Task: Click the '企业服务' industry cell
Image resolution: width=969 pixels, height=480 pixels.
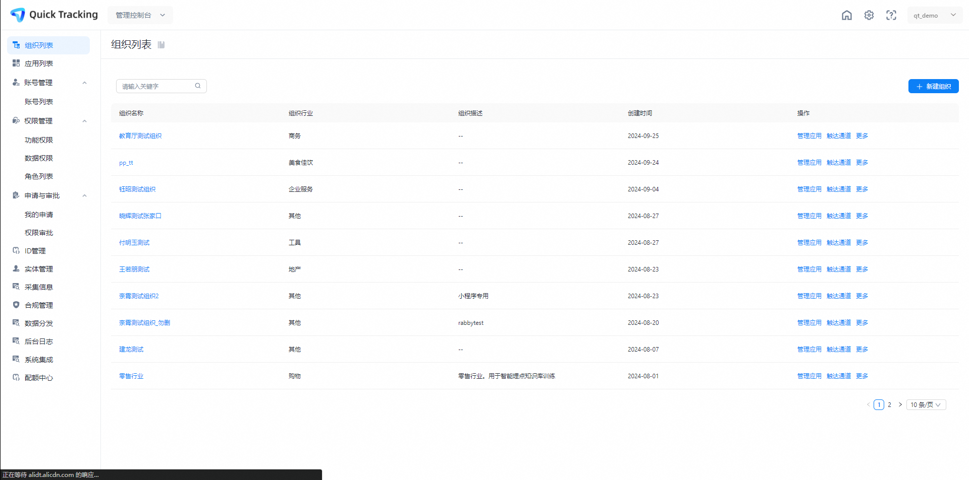Action: coord(301,189)
